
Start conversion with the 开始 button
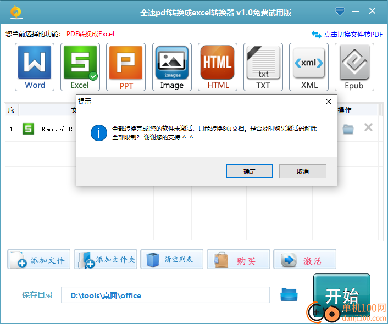[342, 295]
